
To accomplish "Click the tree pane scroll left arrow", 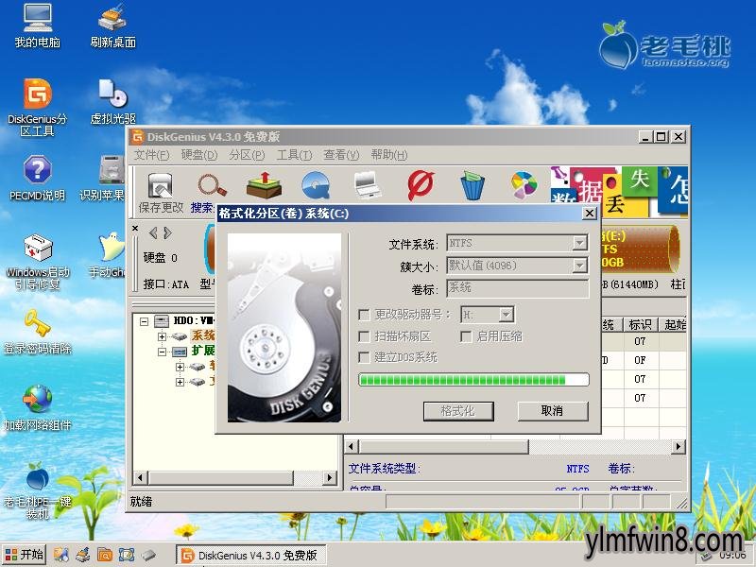I will [140, 478].
